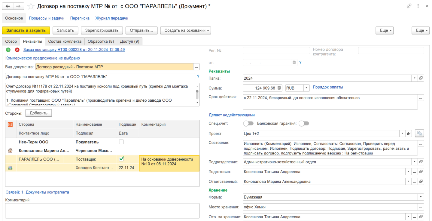Open the Папка value with its open icon

[x=421, y=78]
